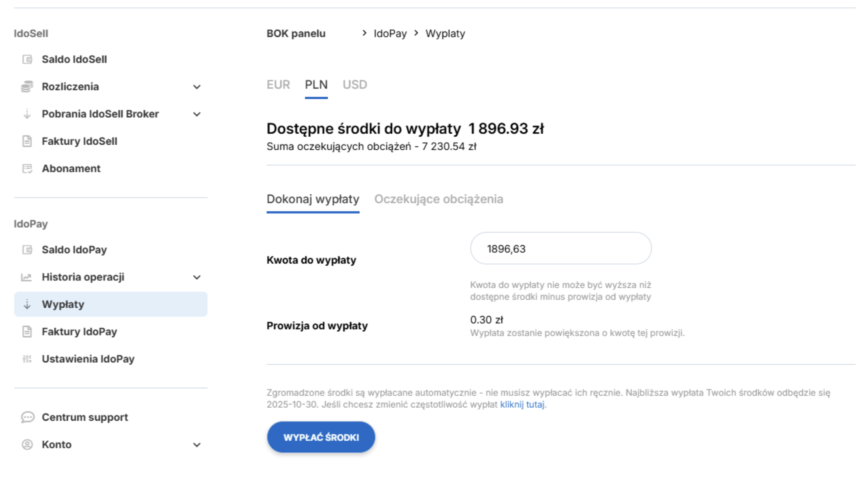Screen dimensions: 863x477
Task: Open the Oczekujące obciążenia tab
Action: coord(439,199)
